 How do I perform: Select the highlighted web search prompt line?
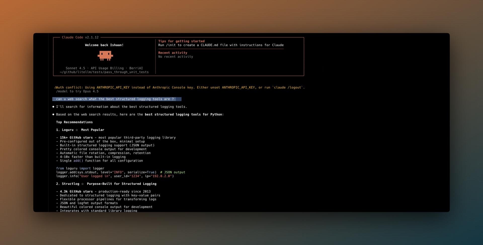coord(115,99)
